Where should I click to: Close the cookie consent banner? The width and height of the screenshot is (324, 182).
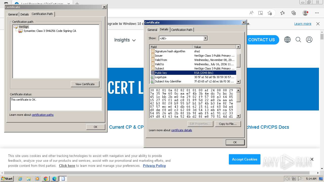[312, 159]
